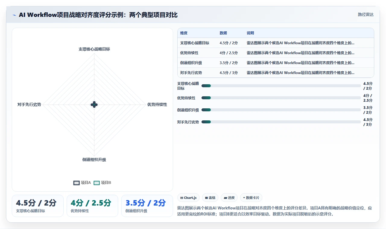The width and height of the screenshot is (386, 229).
Task: Click the description cell in 优势持续性 row
Action: [301, 53]
